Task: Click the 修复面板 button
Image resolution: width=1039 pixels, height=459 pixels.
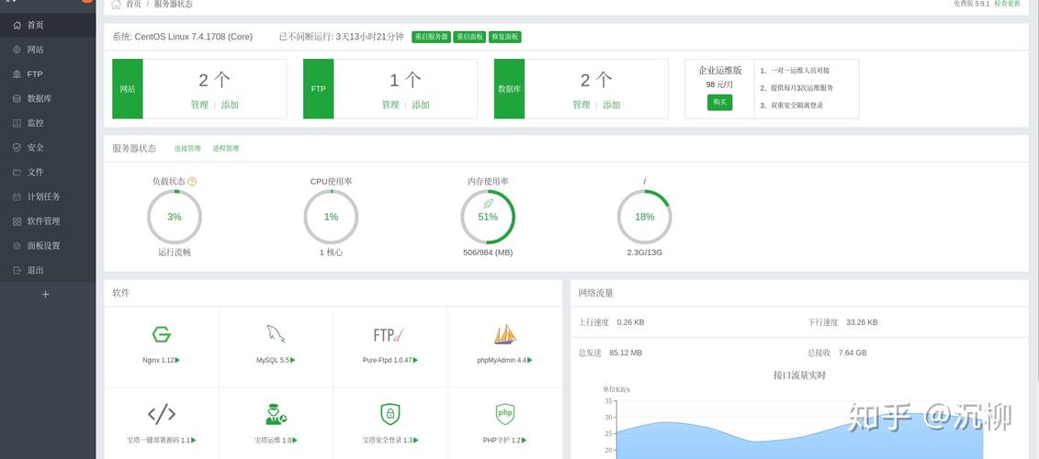Action: pos(505,37)
